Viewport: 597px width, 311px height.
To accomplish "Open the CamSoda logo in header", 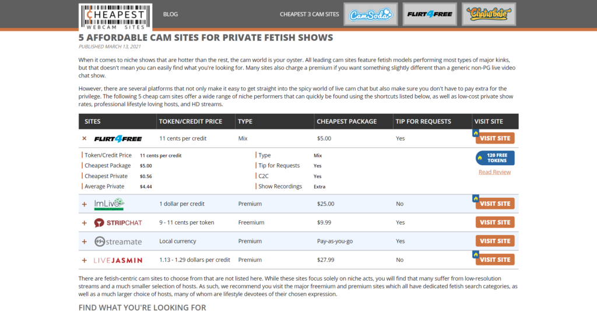I will point(370,15).
